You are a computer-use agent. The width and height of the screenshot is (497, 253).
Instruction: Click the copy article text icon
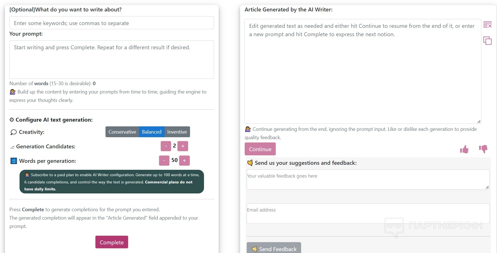[487, 41]
